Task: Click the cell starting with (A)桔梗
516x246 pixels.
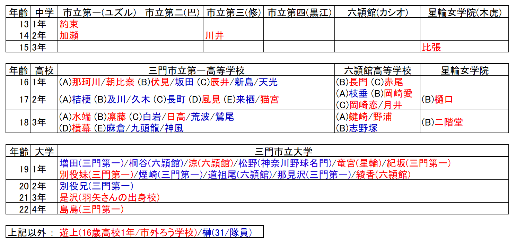Action: (196, 99)
